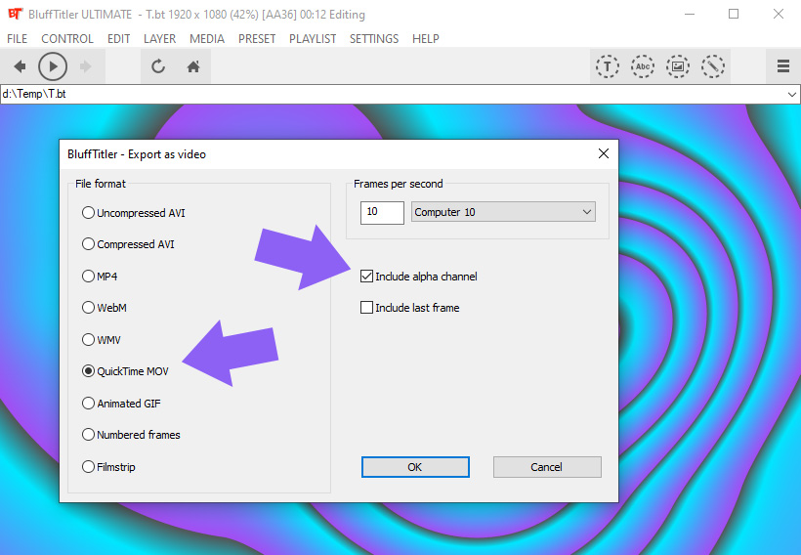The image size is (801, 555).
Task: Select QuickTime MOV format
Action: click(x=125, y=371)
